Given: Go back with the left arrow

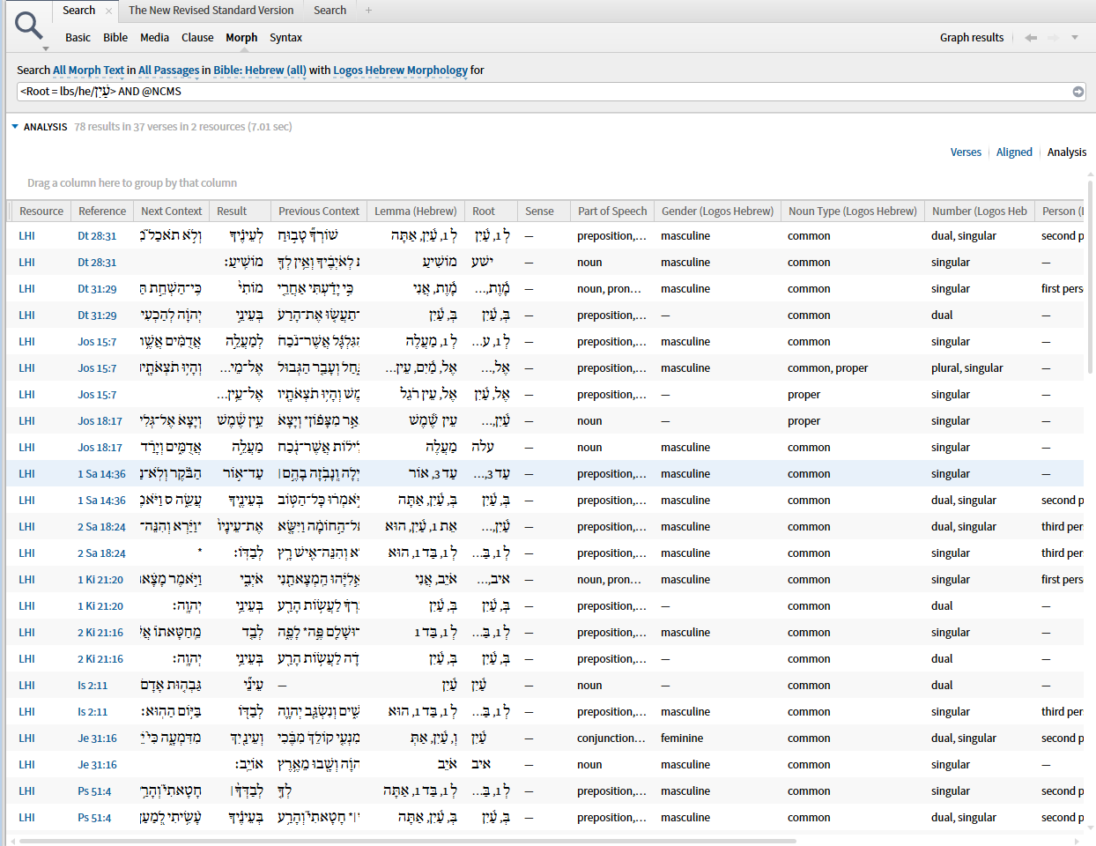Looking at the screenshot, I should (x=1030, y=38).
